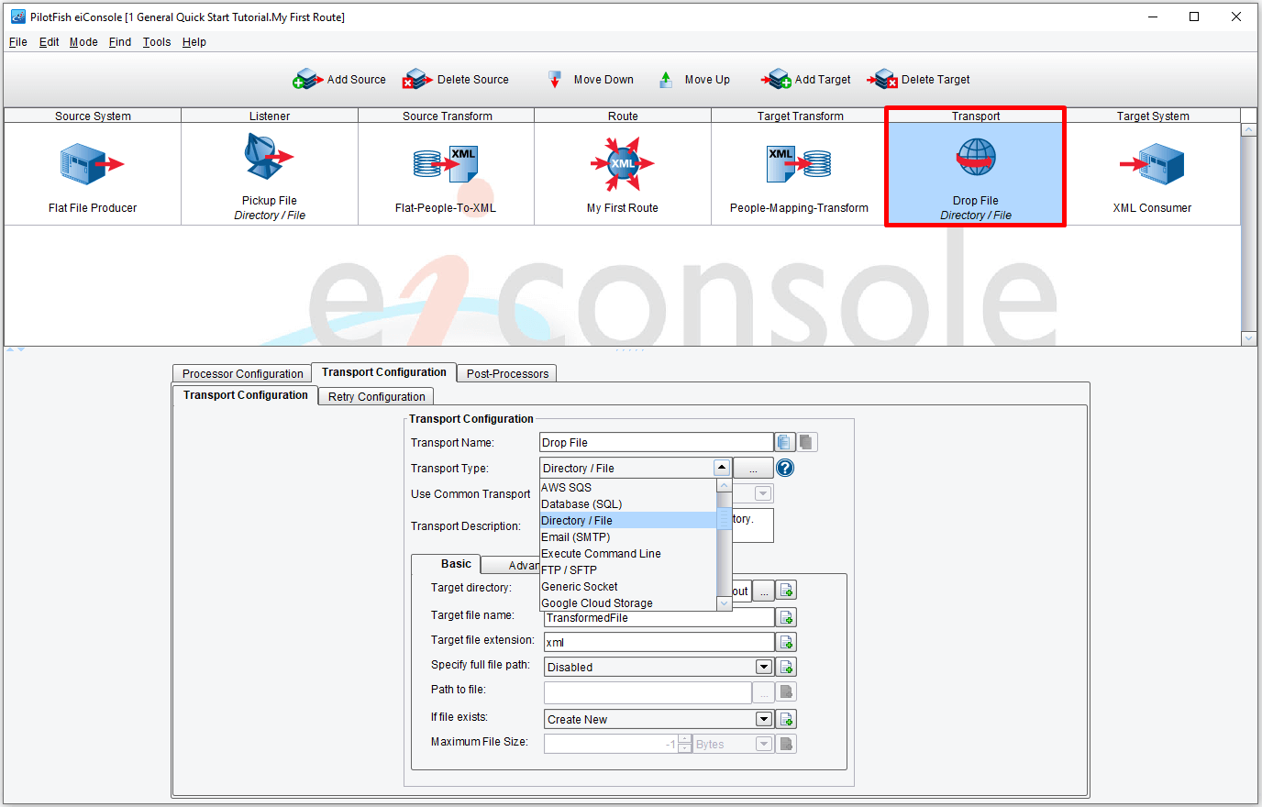Click the ellipsis button beside Transport Type
The height and width of the screenshot is (807, 1262).
(x=753, y=469)
